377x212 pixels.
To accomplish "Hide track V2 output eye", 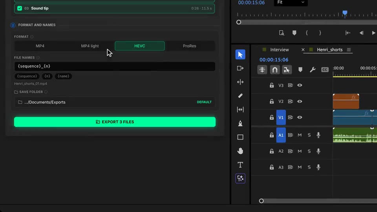I will tap(300, 101).
